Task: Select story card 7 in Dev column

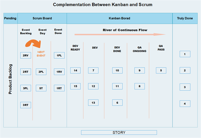Action: pyautogui.click(x=93, y=70)
